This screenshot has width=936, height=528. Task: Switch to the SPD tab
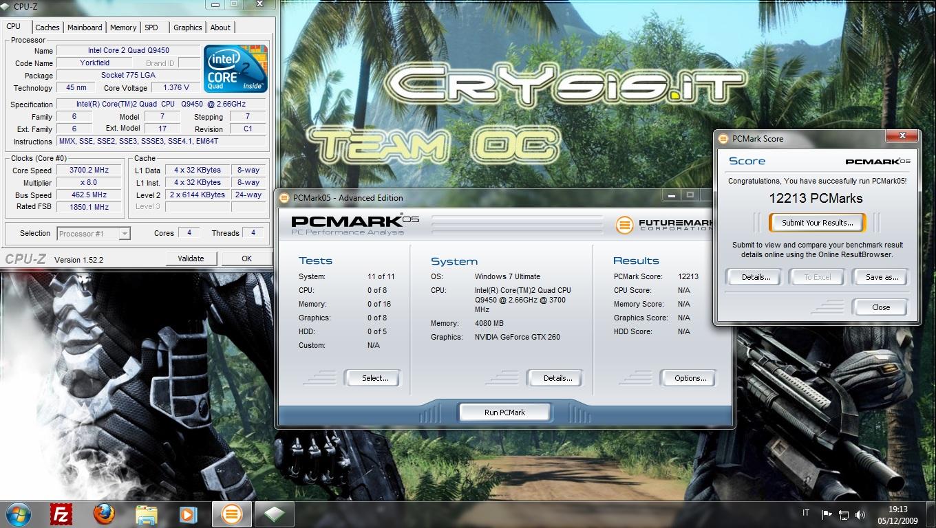[x=151, y=27]
